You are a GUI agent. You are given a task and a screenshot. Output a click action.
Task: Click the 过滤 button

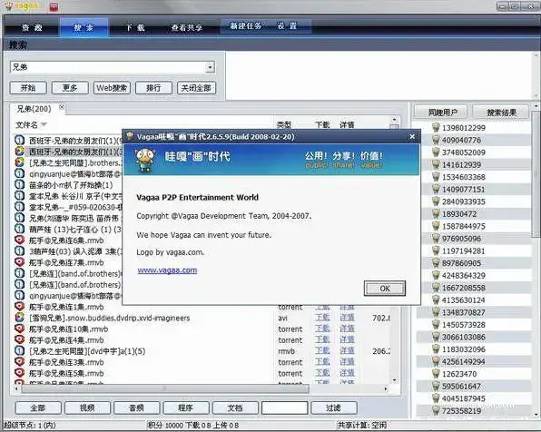tap(334, 407)
